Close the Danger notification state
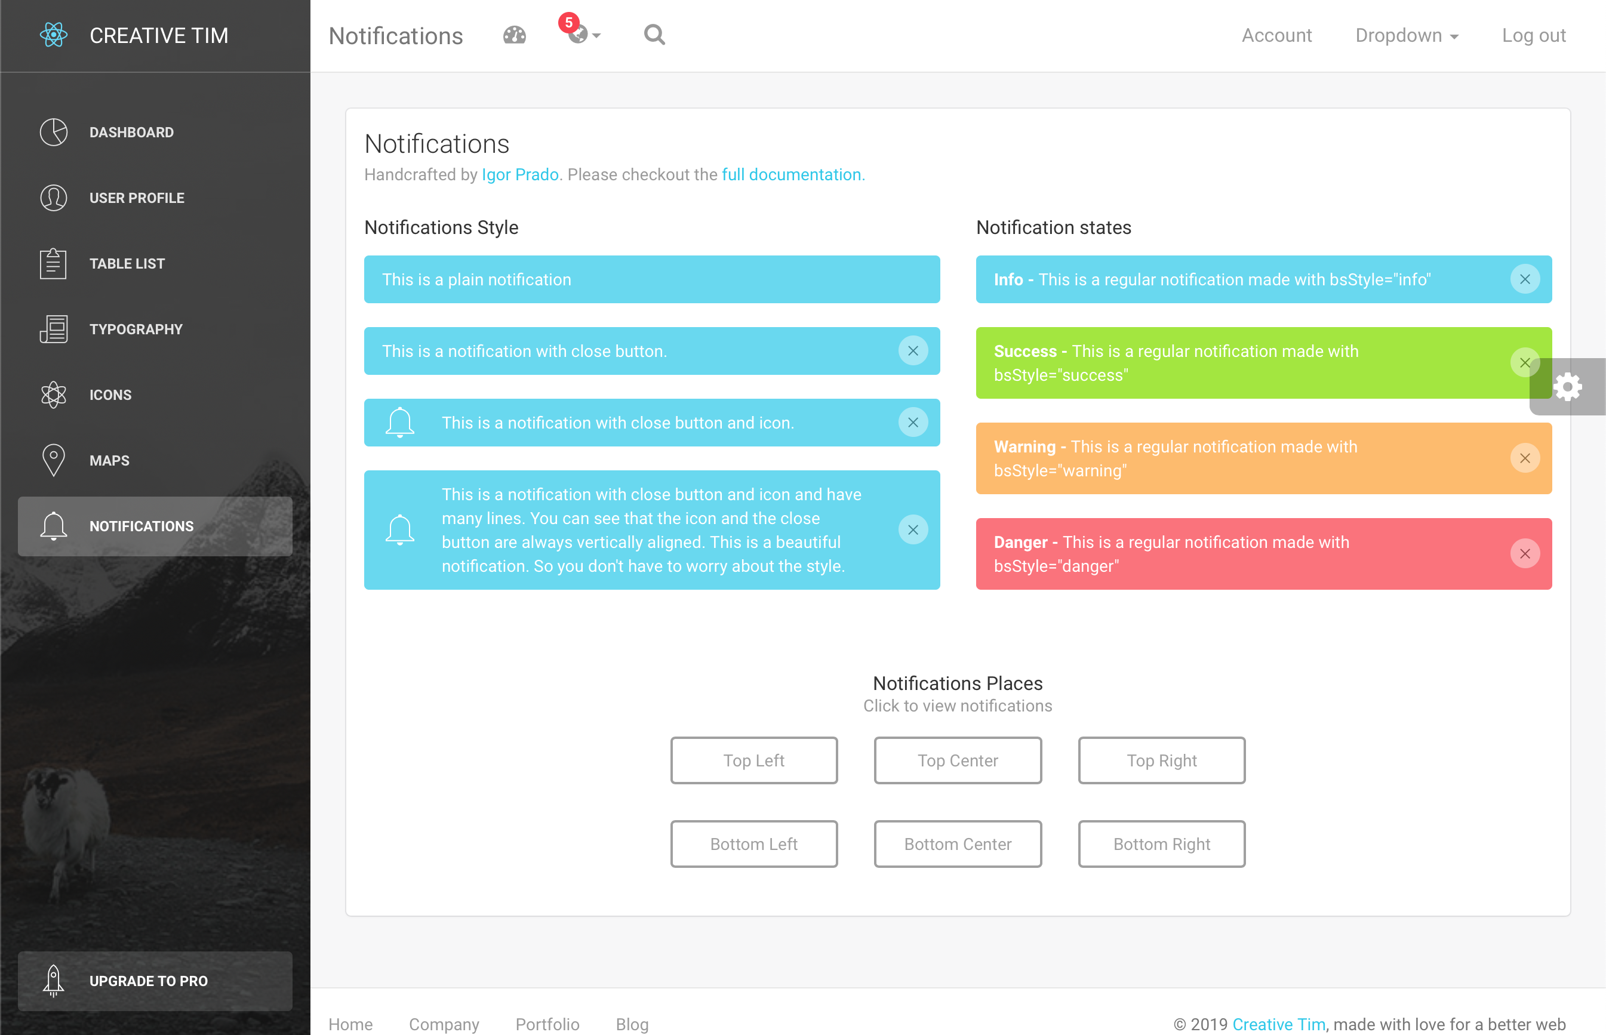Viewport: 1606px width, 1035px height. click(1525, 554)
